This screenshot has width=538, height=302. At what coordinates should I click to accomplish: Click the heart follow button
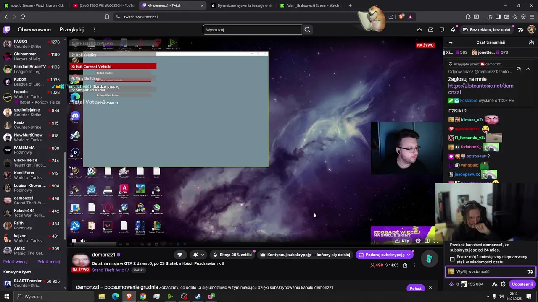click(180, 255)
